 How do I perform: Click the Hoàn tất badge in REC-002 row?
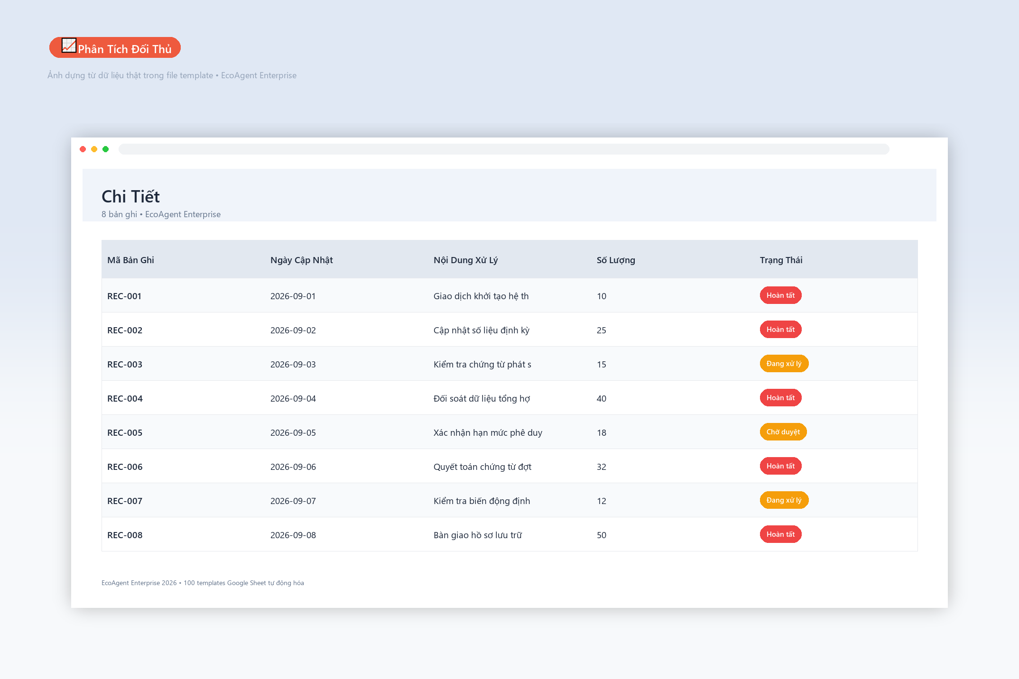(780, 329)
